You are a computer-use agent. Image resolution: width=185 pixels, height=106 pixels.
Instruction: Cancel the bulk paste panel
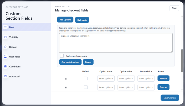click(x=88, y=62)
